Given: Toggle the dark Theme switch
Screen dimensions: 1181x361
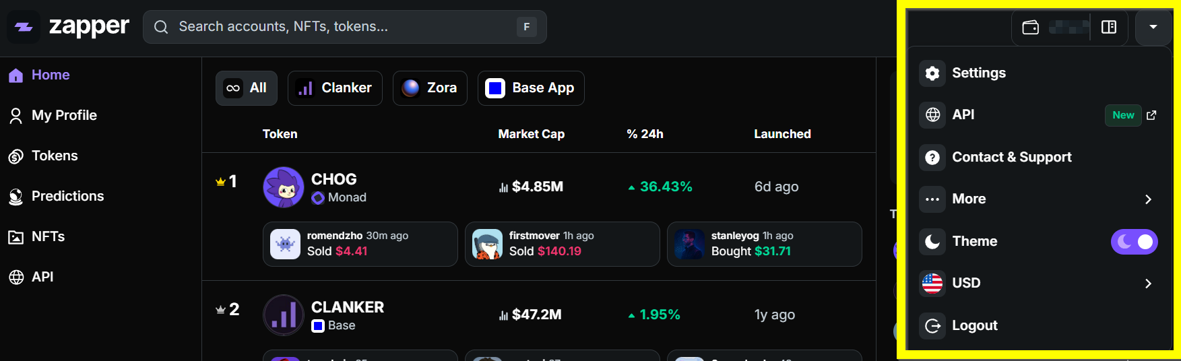Looking at the screenshot, I should click(1134, 241).
